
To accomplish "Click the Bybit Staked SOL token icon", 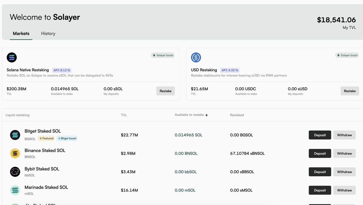I will pos(15,172).
